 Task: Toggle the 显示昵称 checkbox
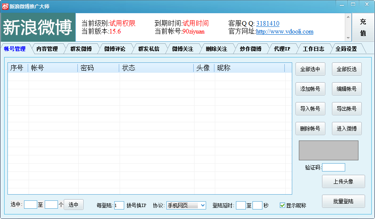(x=282, y=205)
